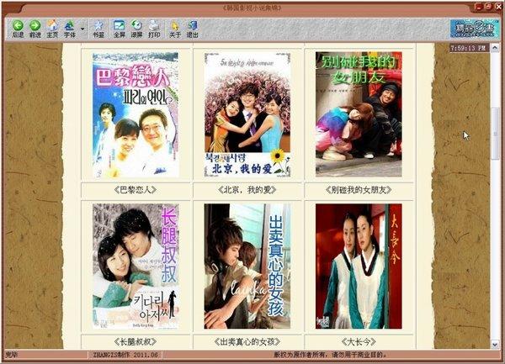The width and height of the screenshot is (505, 364).
Task: Switch to 全屏 fullscreen mode
Action: [120, 29]
